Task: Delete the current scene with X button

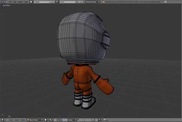Action: (82, 2)
